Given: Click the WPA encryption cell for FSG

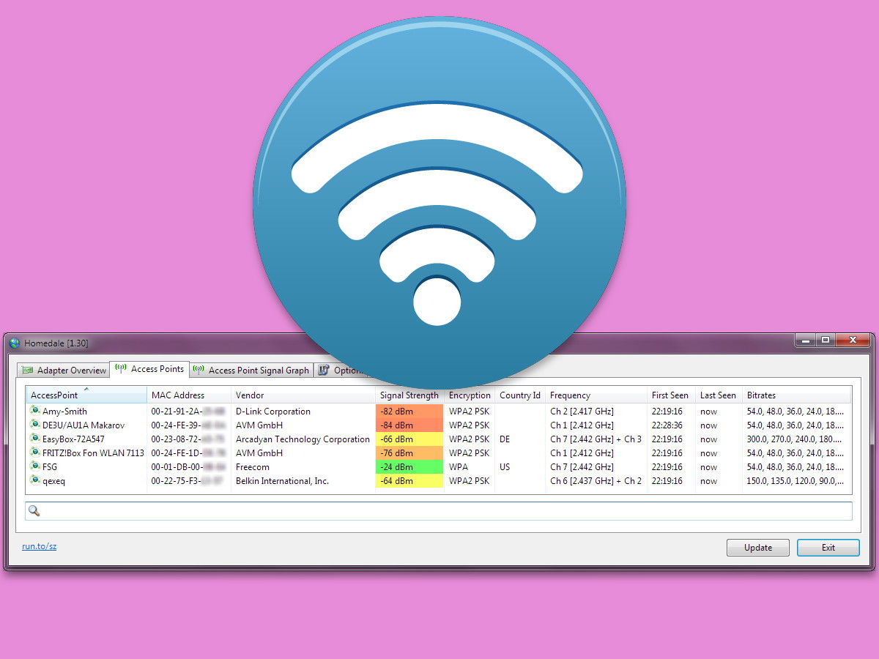Looking at the screenshot, I should (x=459, y=467).
